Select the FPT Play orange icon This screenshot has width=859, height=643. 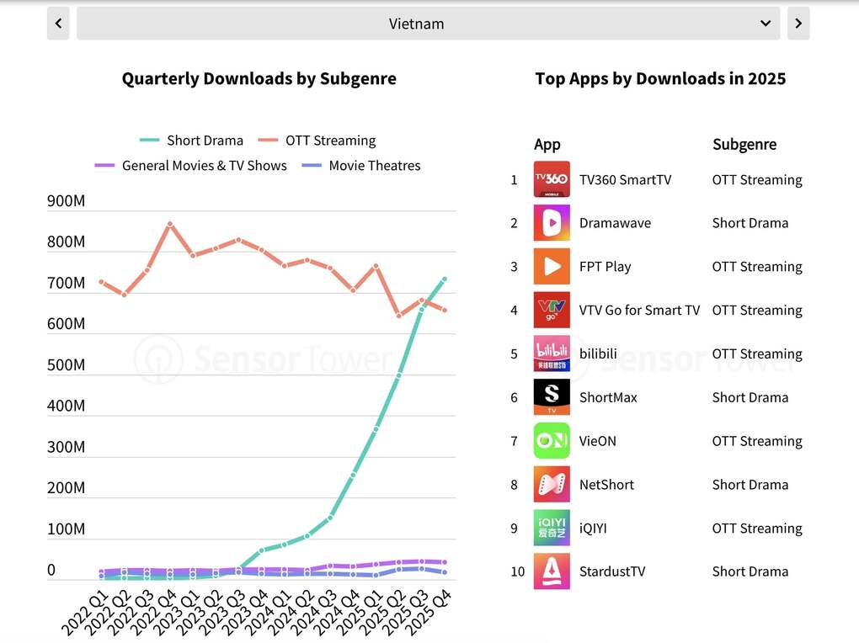click(x=552, y=266)
